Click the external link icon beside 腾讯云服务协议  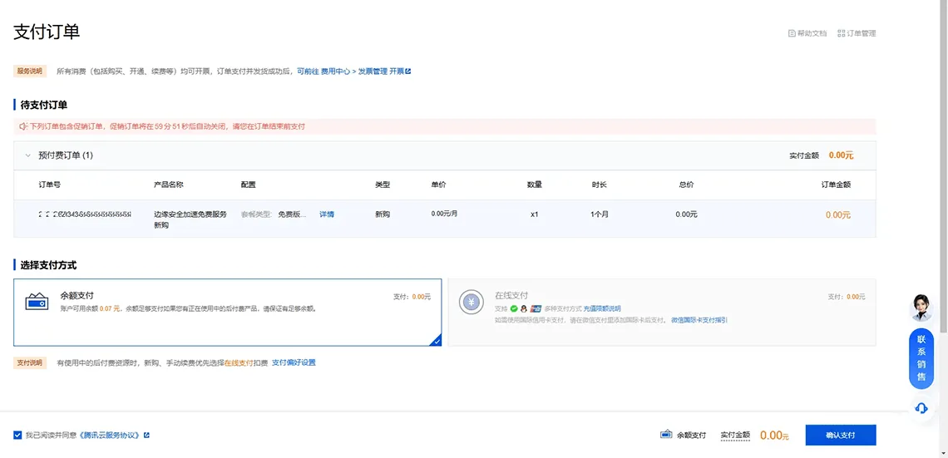coord(147,435)
